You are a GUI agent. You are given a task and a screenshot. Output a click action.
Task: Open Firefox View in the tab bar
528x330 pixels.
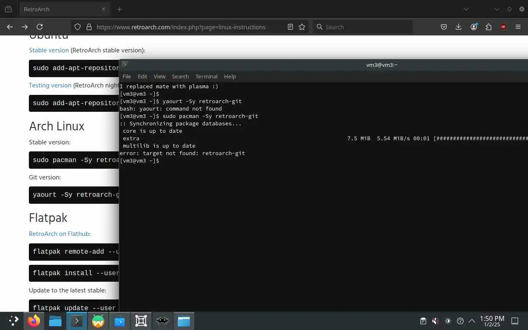(8, 9)
